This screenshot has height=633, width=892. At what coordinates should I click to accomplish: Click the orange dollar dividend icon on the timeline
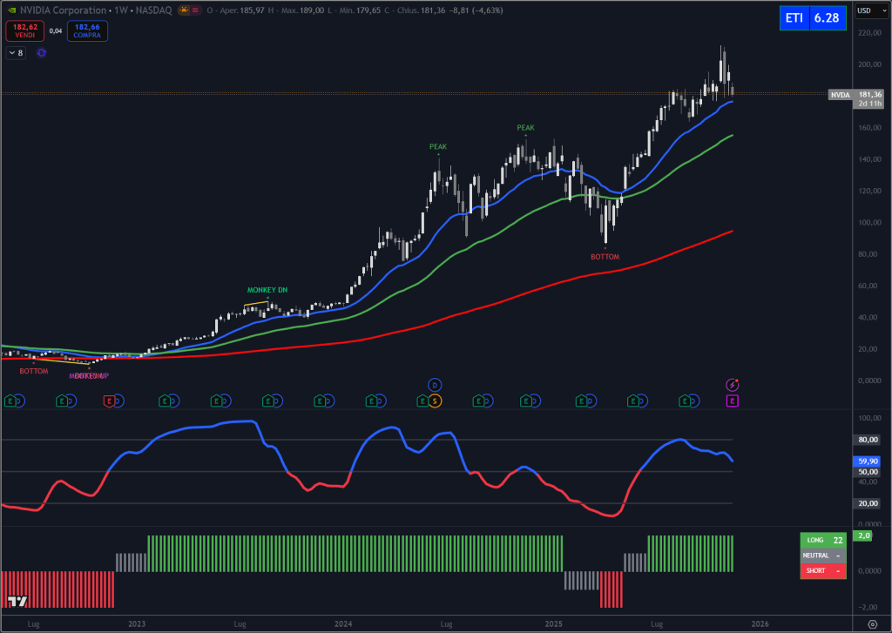[434, 401]
